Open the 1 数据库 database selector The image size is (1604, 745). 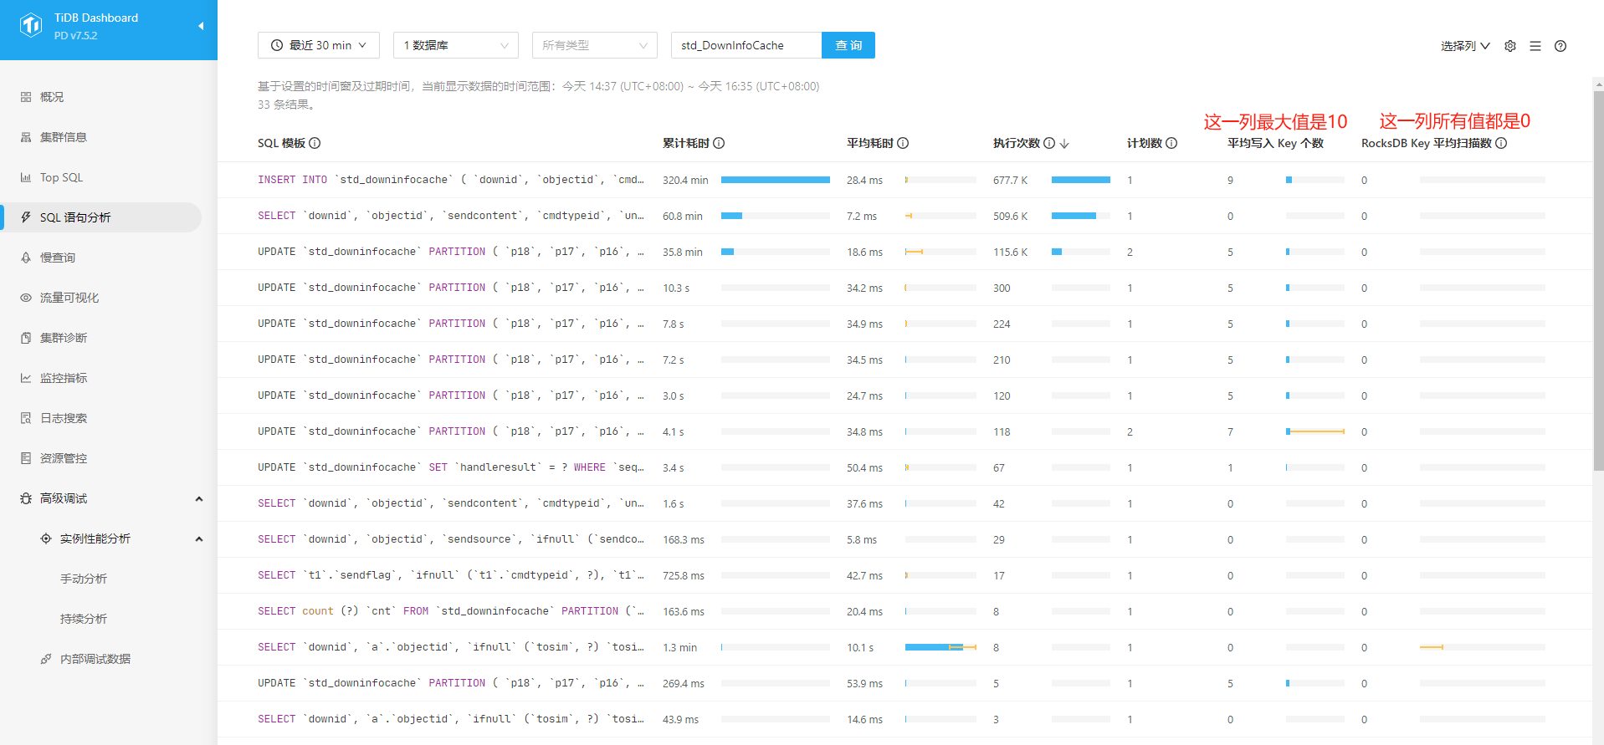455,45
